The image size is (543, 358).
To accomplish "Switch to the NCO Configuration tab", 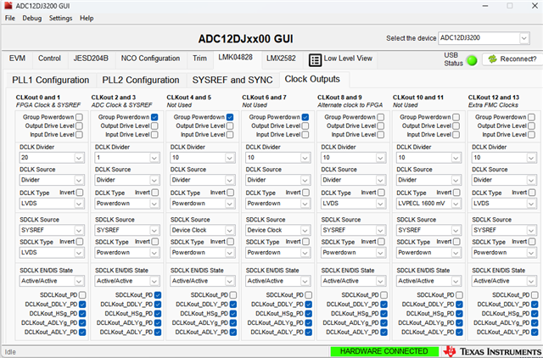I will coord(150,59).
